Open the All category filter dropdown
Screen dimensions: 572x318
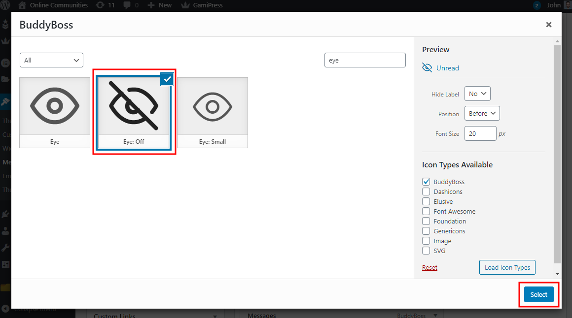point(51,60)
